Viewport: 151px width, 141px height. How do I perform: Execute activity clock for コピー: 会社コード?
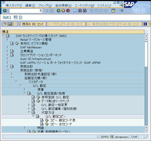click(x=47, y=124)
